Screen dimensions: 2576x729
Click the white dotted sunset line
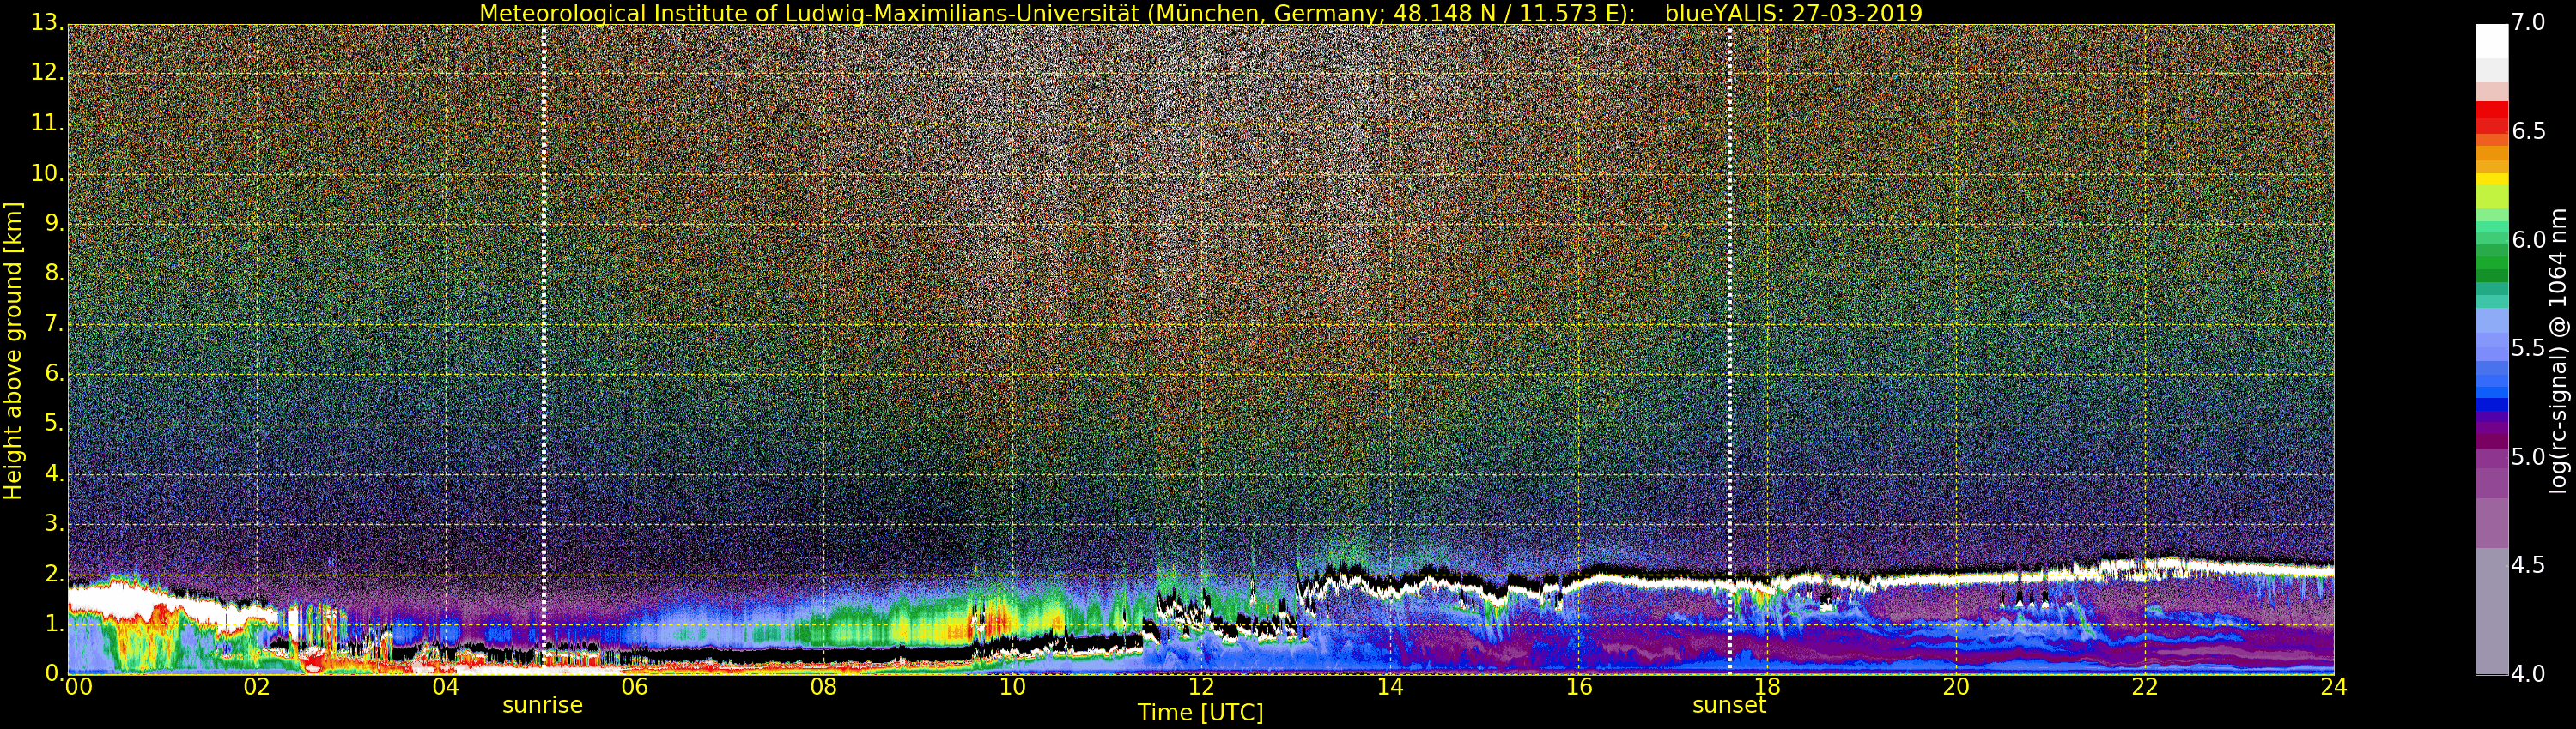coord(1730,350)
